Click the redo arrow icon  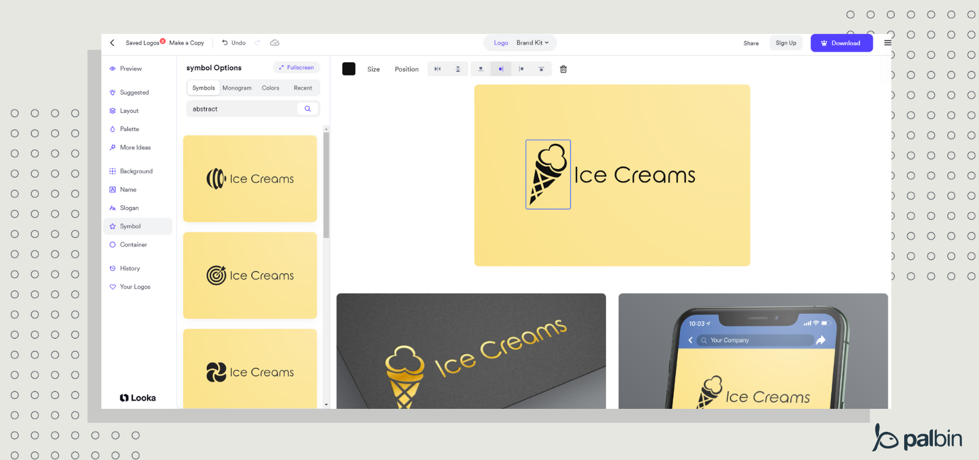coord(257,43)
